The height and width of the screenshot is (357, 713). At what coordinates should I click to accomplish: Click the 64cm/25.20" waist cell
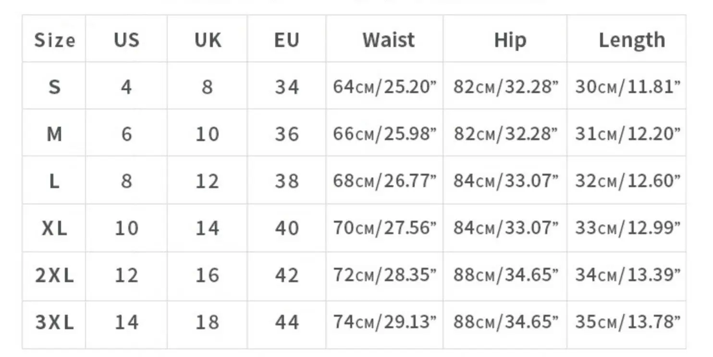tap(384, 87)
